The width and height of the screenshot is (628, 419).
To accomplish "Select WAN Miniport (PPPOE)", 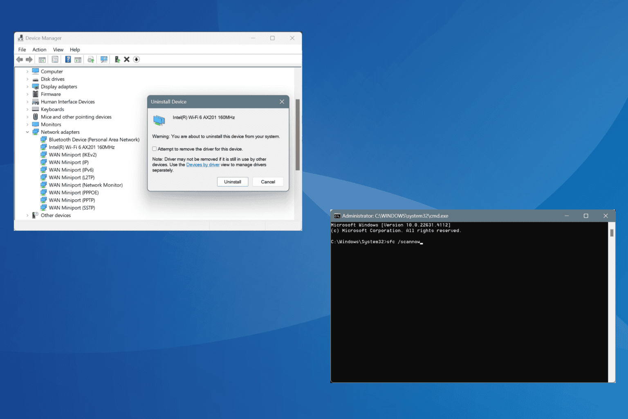I will point(74,193).
